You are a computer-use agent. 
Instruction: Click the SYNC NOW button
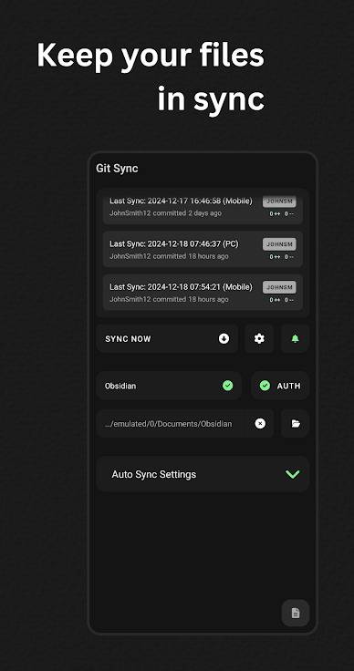[x=167, y=338]
